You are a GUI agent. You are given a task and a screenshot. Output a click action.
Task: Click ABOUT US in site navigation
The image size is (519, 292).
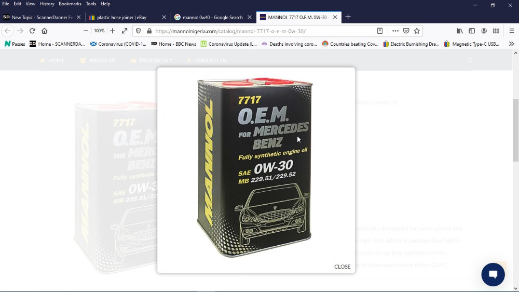pyautogui.click(x=98, y=60)
